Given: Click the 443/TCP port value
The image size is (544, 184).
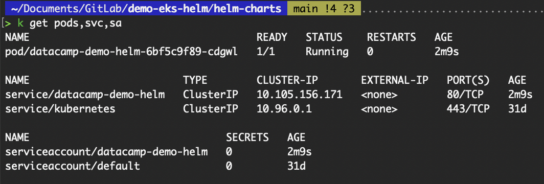Looking at the screenshot, I should [468, 109].
